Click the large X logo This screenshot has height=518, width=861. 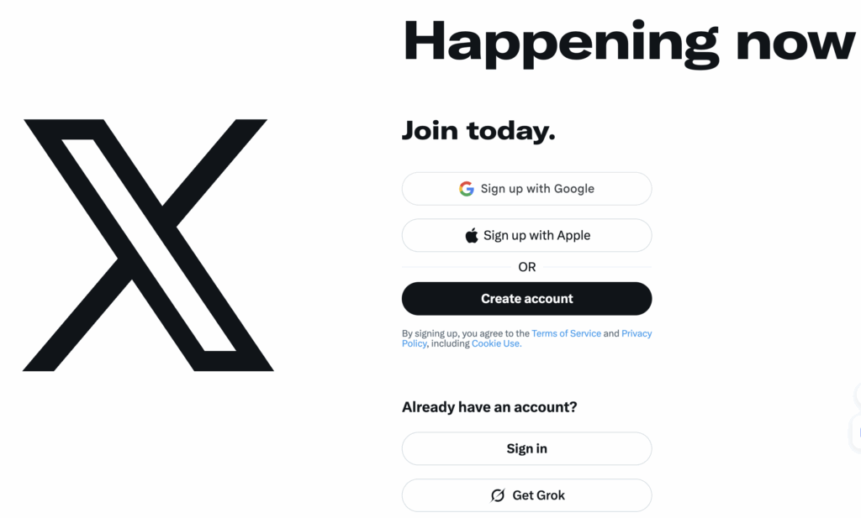(x=147, y=245)
